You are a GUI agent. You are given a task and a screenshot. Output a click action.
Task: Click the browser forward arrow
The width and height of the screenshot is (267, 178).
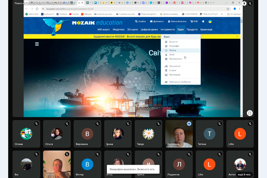(x=32, y=9)
